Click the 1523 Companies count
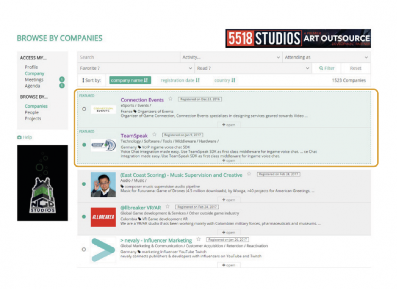The height and width of the screenshot is (289, 397). pyautogui.click(x=349, y=80)
